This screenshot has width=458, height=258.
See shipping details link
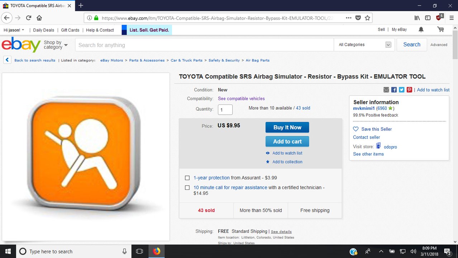[281, 232]
